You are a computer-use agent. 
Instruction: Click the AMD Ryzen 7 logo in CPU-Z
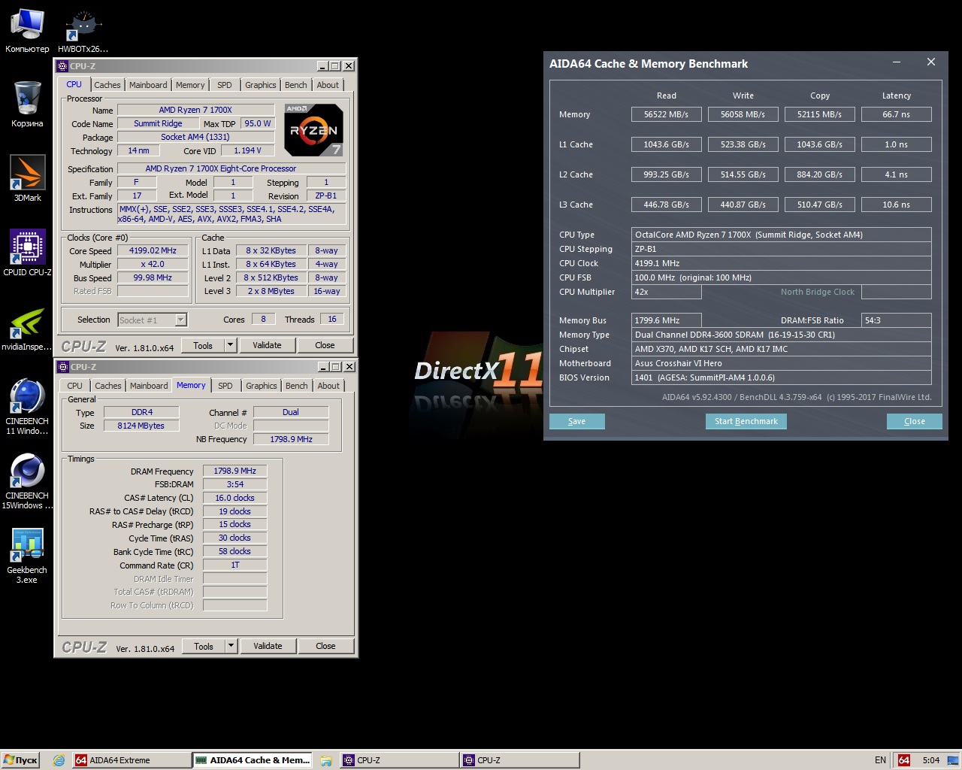coord(313,130)
